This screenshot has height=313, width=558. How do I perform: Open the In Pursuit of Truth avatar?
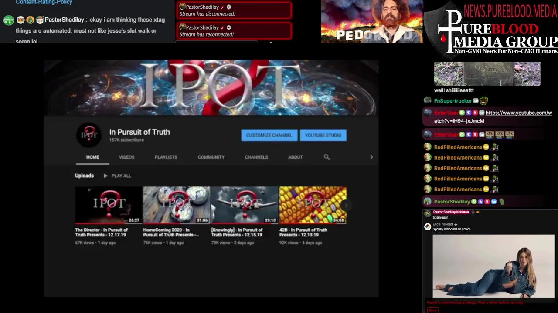[x=89, y=135]
